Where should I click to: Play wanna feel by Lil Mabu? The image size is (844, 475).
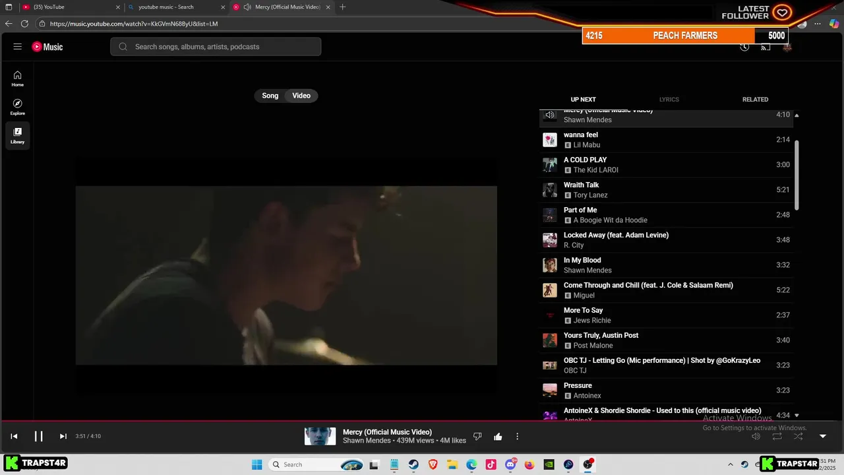pos(666,140)
